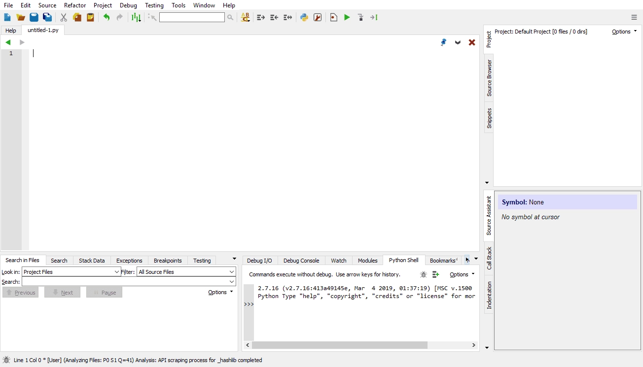Paste using the clipboard icon
Viewport: 643px width, 367px height.
[x=91, y=17]
